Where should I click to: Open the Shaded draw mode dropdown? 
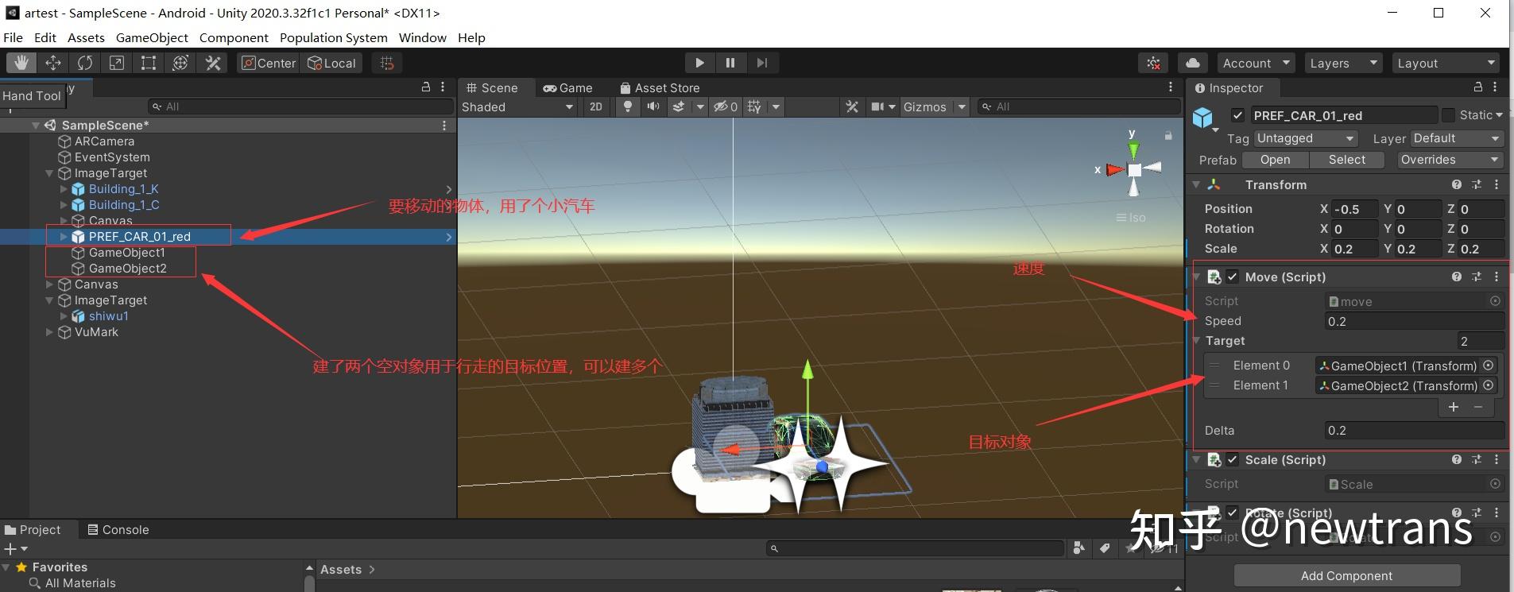(517, 106)
